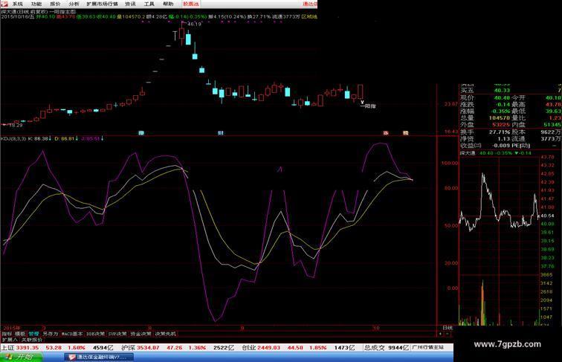Open the 资讯 menu
Screen dimensions: 562x362
click(x=131, y=4)
